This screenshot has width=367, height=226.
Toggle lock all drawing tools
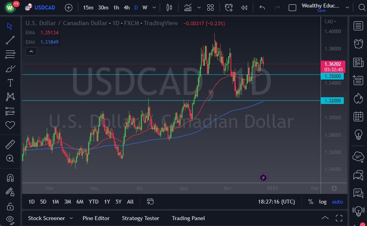tap(10, 206)
